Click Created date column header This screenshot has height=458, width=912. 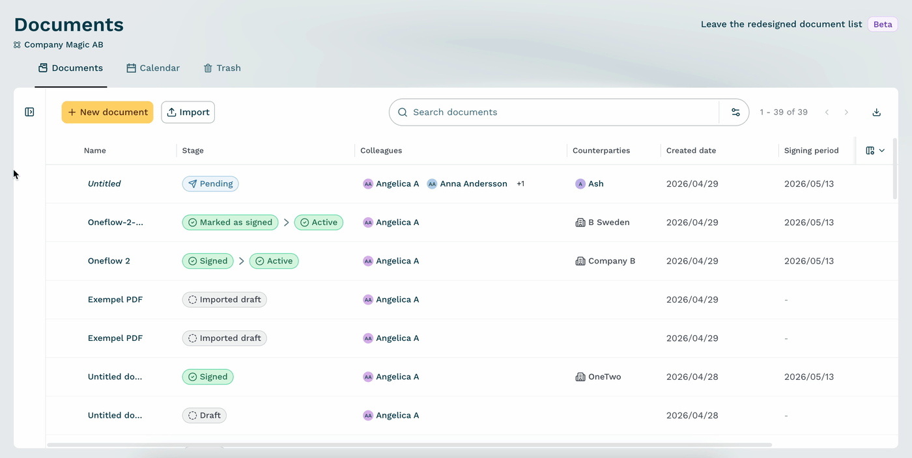pyautogui.click(x=691, y=150)
